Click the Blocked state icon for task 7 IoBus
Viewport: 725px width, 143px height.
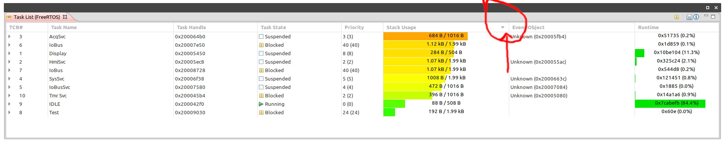(261, 70)
